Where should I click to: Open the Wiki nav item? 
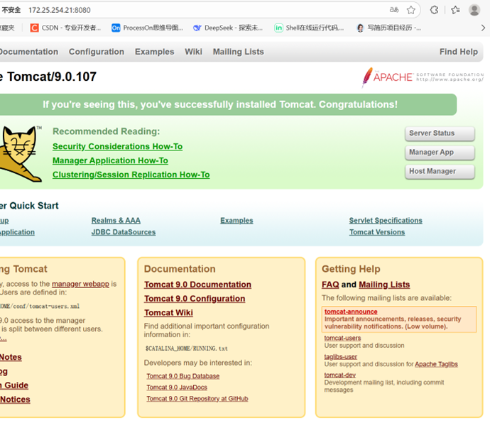(x=193, y=52)
